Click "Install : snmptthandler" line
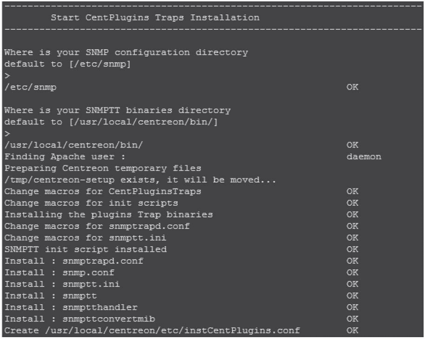Viewport: 425px width, 339px height. click(x=71, y=307)
